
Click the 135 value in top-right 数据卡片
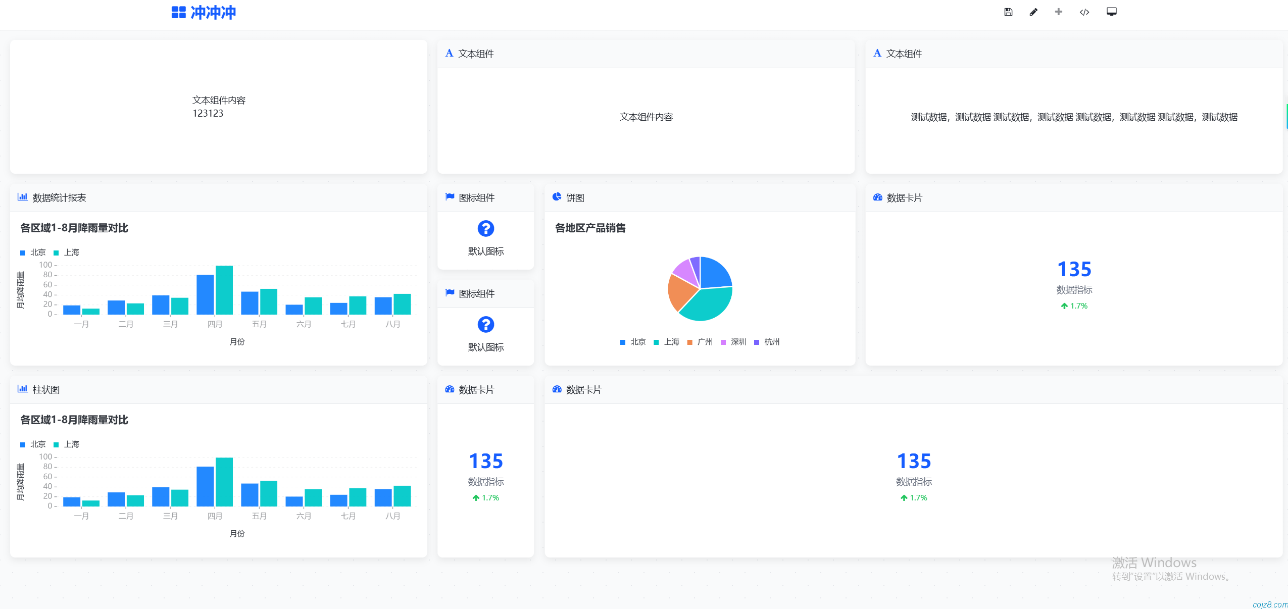1074,269
